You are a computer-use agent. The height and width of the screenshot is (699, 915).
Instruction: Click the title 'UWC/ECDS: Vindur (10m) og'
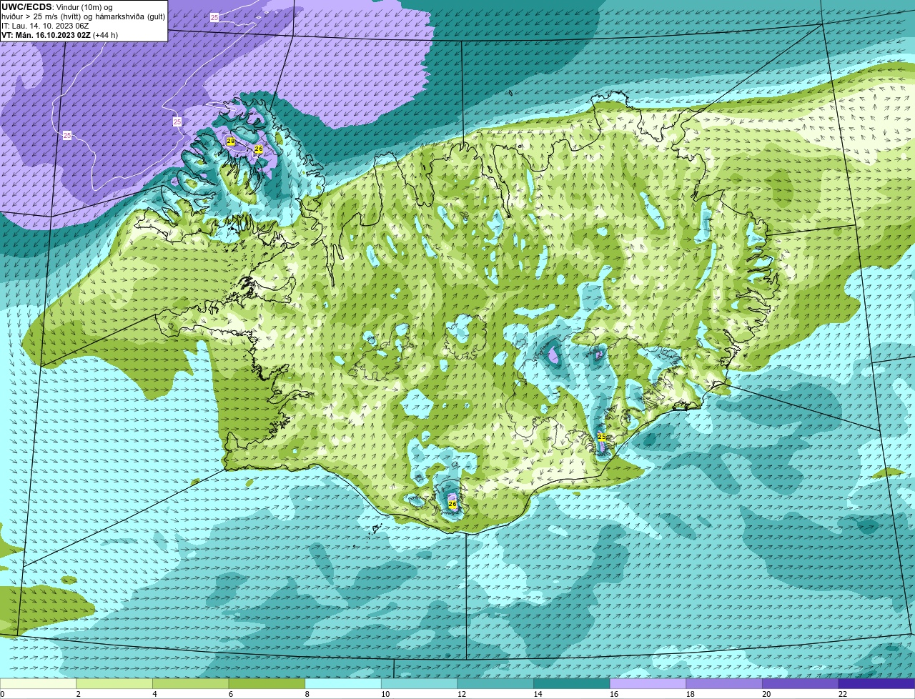[x=57, y=6]
